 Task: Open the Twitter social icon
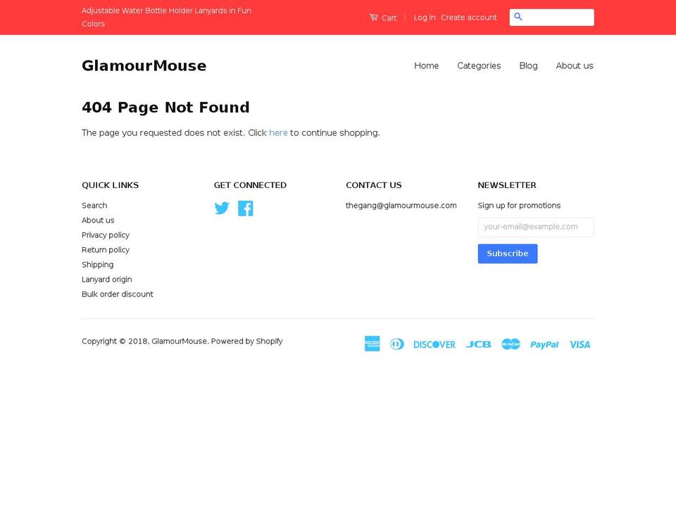tap(222, 208)
